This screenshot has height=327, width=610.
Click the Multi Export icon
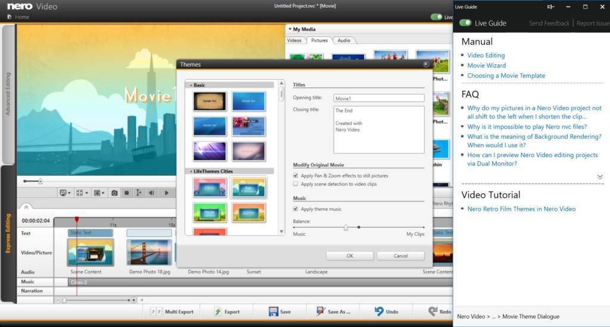(157, 312)
